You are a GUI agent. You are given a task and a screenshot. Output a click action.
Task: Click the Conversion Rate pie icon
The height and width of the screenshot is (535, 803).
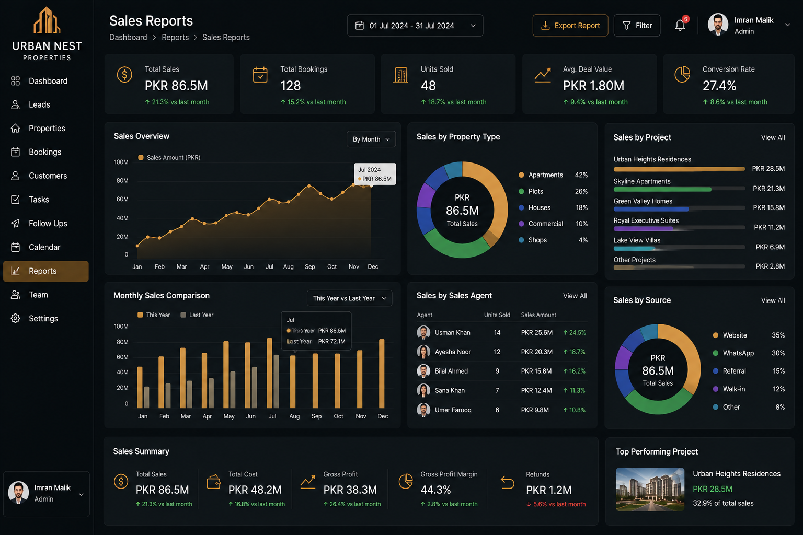click(682, 75)
